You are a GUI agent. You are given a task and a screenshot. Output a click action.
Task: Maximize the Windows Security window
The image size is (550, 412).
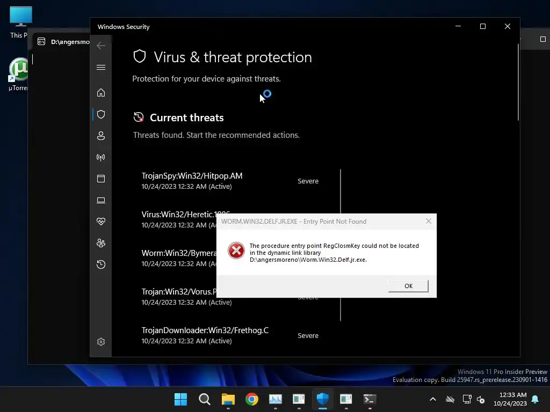(x=483, y=26)
